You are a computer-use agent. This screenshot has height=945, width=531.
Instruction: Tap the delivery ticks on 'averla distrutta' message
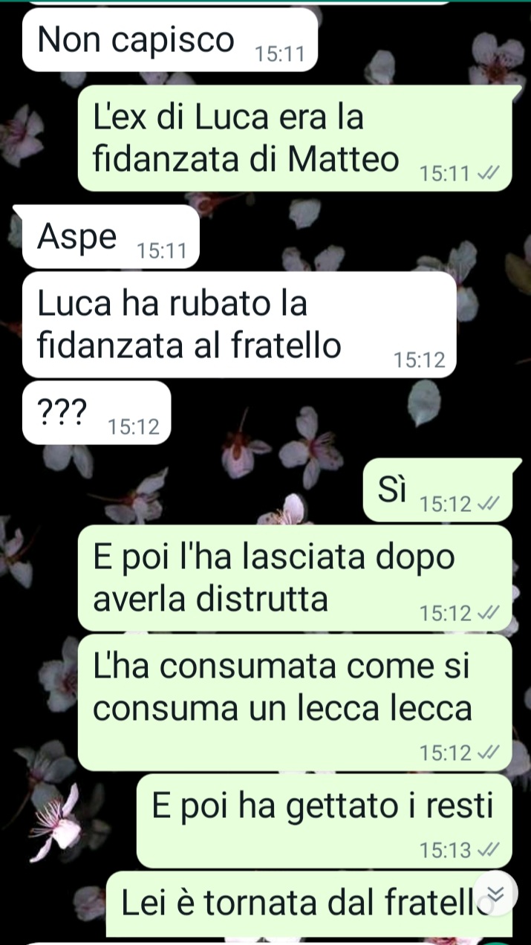[488, 614]
